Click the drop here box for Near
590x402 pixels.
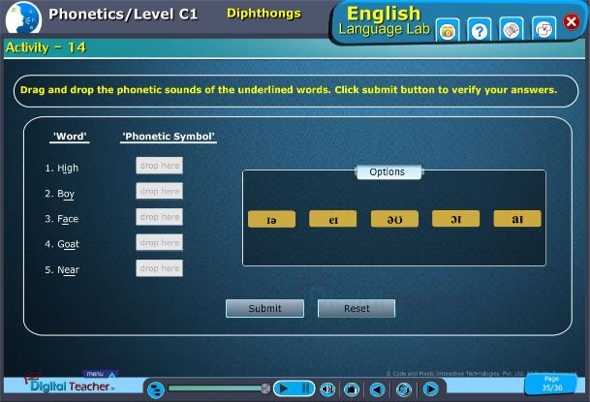click(160, 268)
